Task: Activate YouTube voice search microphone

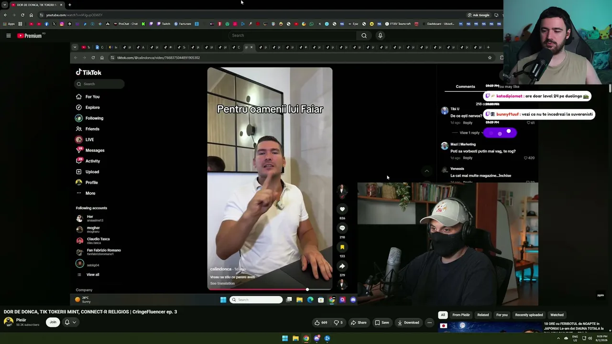Action: click(380, 35)
